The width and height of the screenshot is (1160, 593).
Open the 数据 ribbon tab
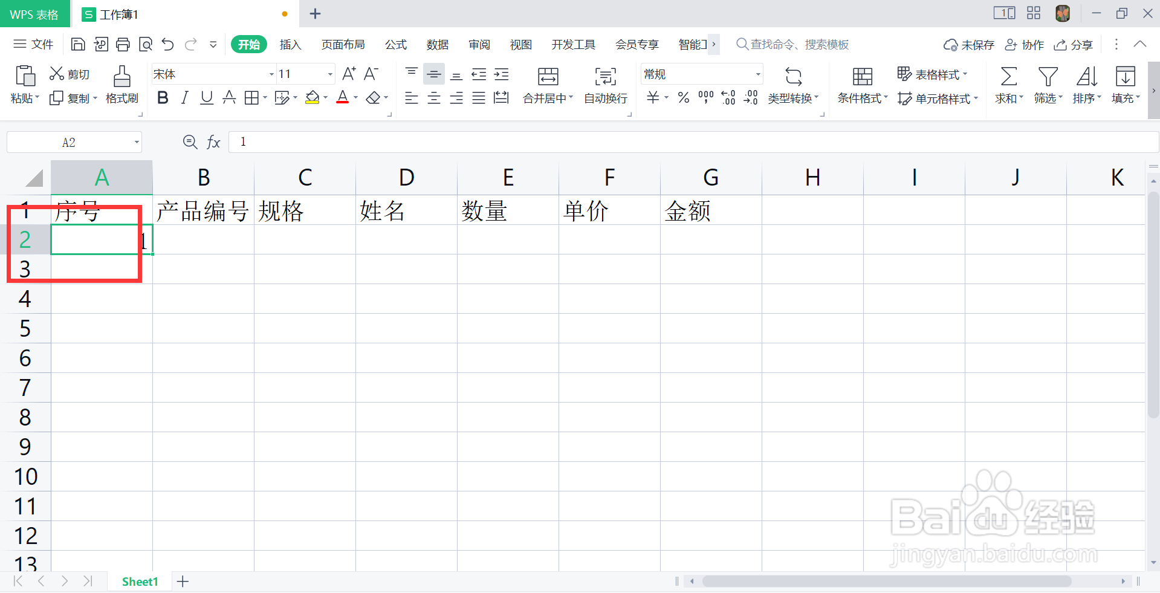(437, 44)
